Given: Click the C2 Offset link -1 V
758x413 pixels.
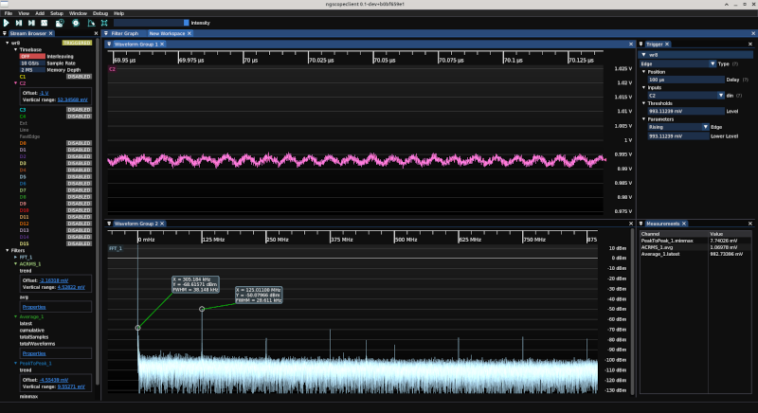Looking at the screenshot, I should (x=44, y=93).
